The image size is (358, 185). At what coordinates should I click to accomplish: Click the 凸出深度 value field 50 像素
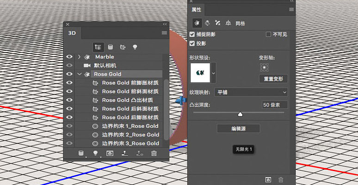pyautogui.click(x=275, y=105)
